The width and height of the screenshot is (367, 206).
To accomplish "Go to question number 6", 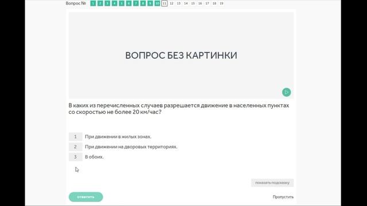I will coord(128,3).
